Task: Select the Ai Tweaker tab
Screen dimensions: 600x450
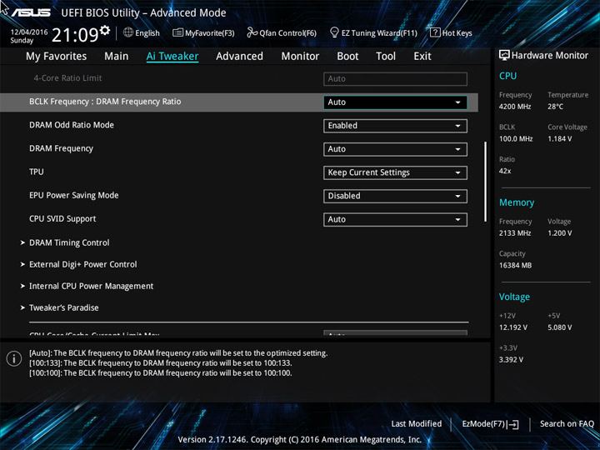Action: click(x=172, y=57)
